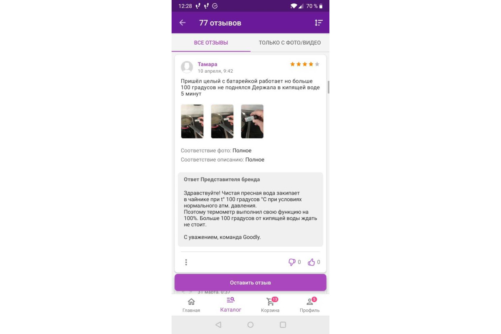Image resolution: width=501 pixels, height=334 pixels.
Task: Open the second review photo thumbnail
Action: point(222,121)
